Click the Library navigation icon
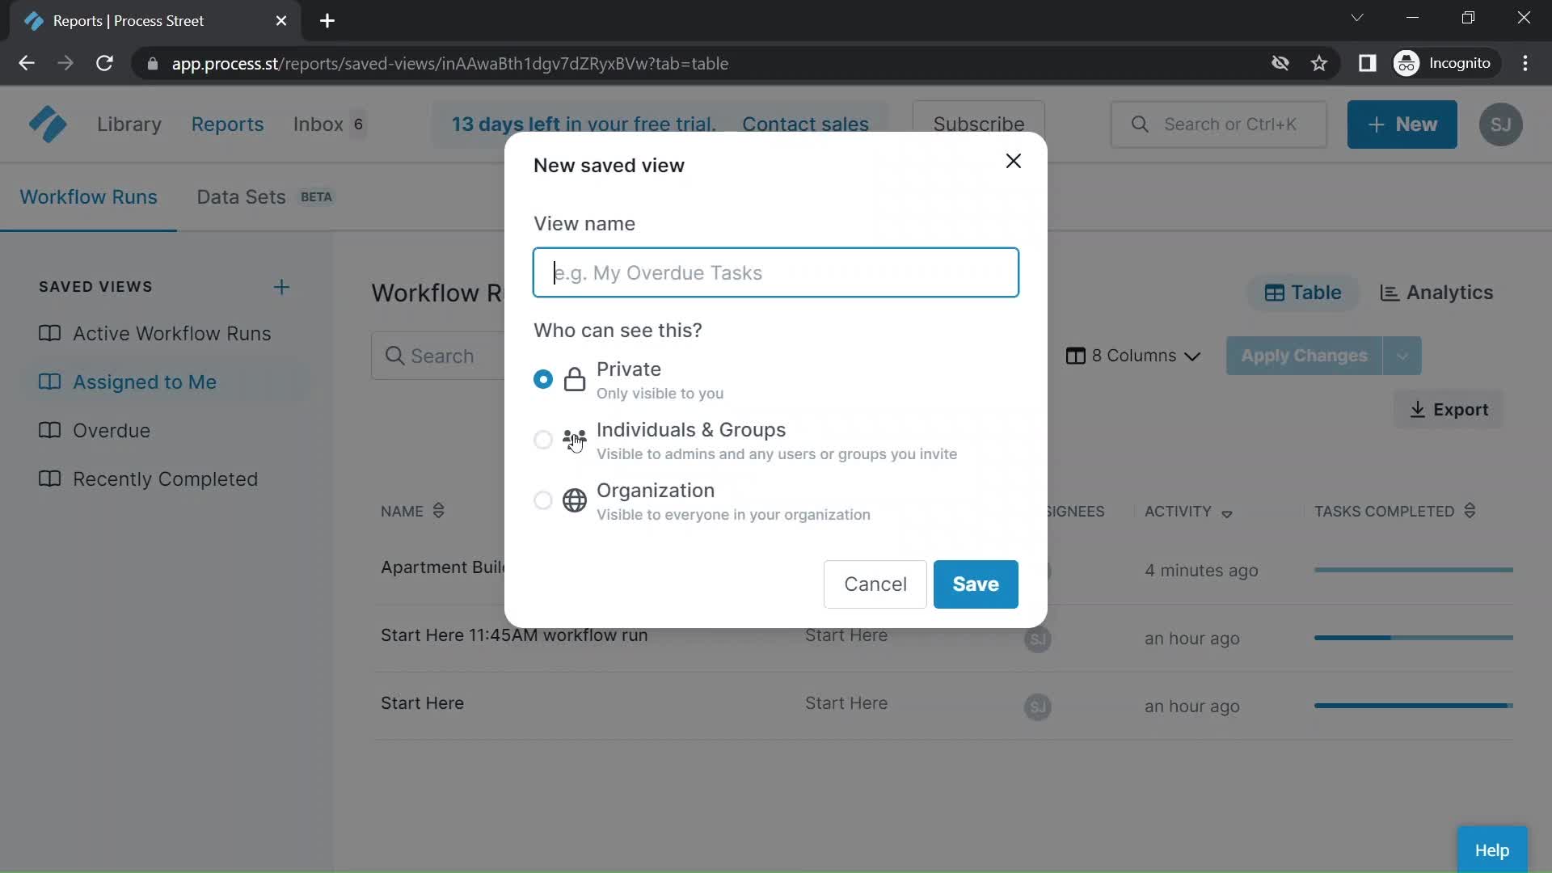Screen dimensions: 1552x873 (x=129, y=124)
